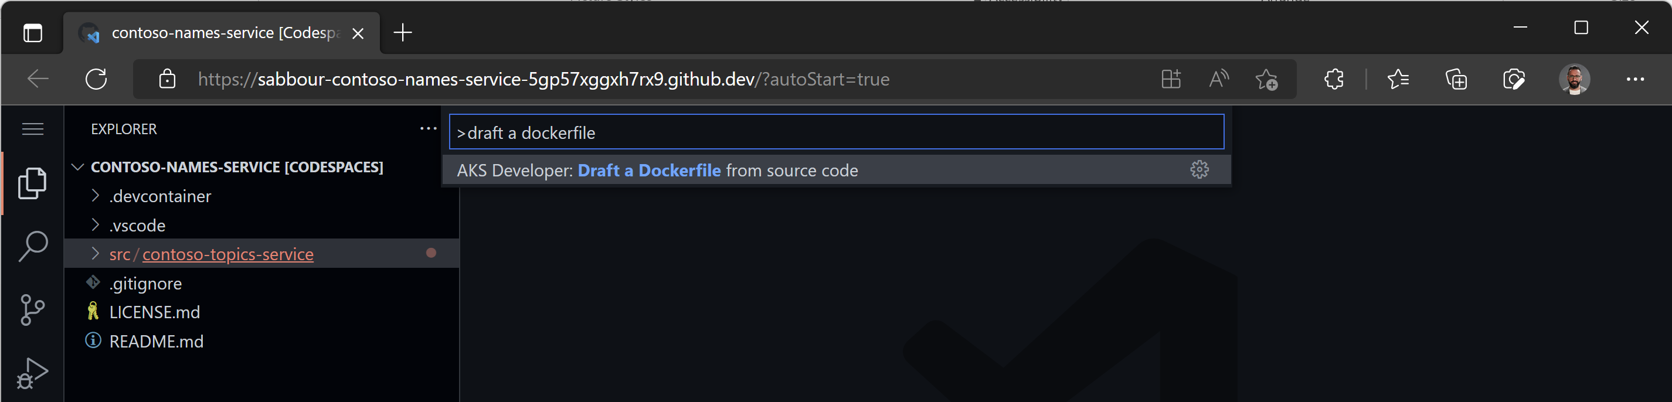Maximize the browser window
Screen dimensions: 1672x402
coord(1581,27)
